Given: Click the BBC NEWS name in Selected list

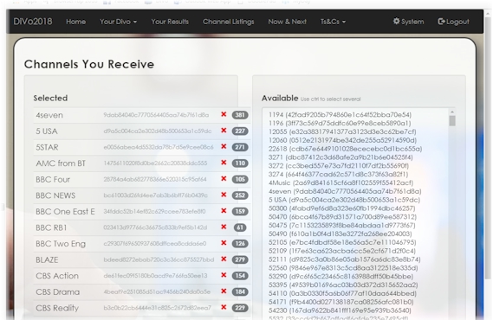Looking at the screenshot, I should click(55, 195).
